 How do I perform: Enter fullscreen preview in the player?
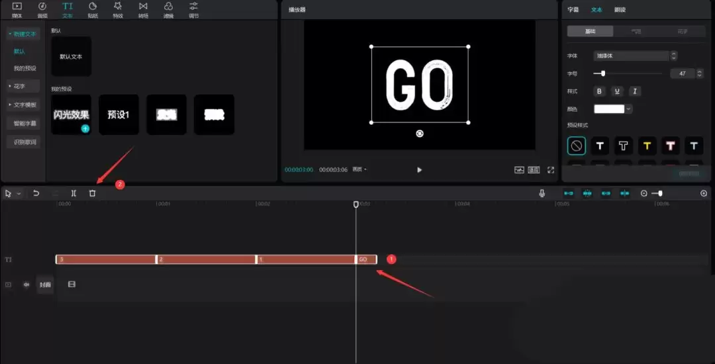click(x=551, y=170)
